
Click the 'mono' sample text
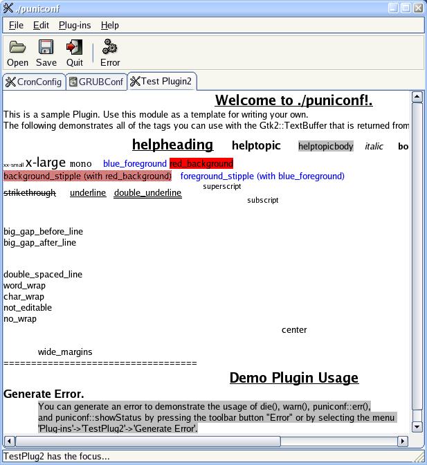click(x=80, y=164)
